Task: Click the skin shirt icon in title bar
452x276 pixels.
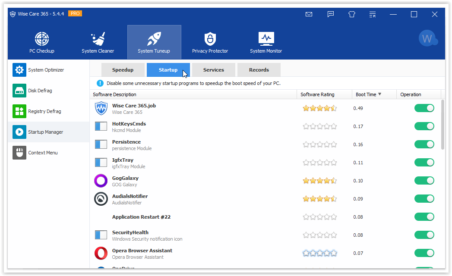Action: [352, 14]
